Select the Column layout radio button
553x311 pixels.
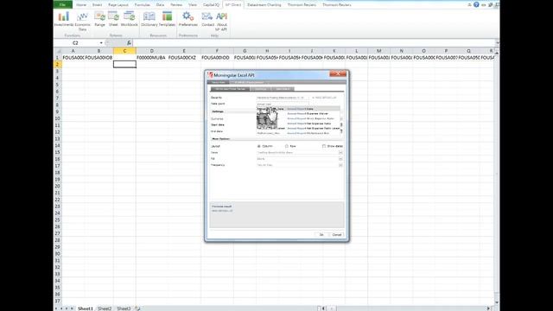click(x=259, y=146)
